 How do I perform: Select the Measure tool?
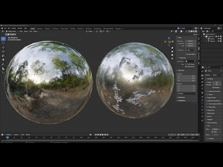[3, 69]
